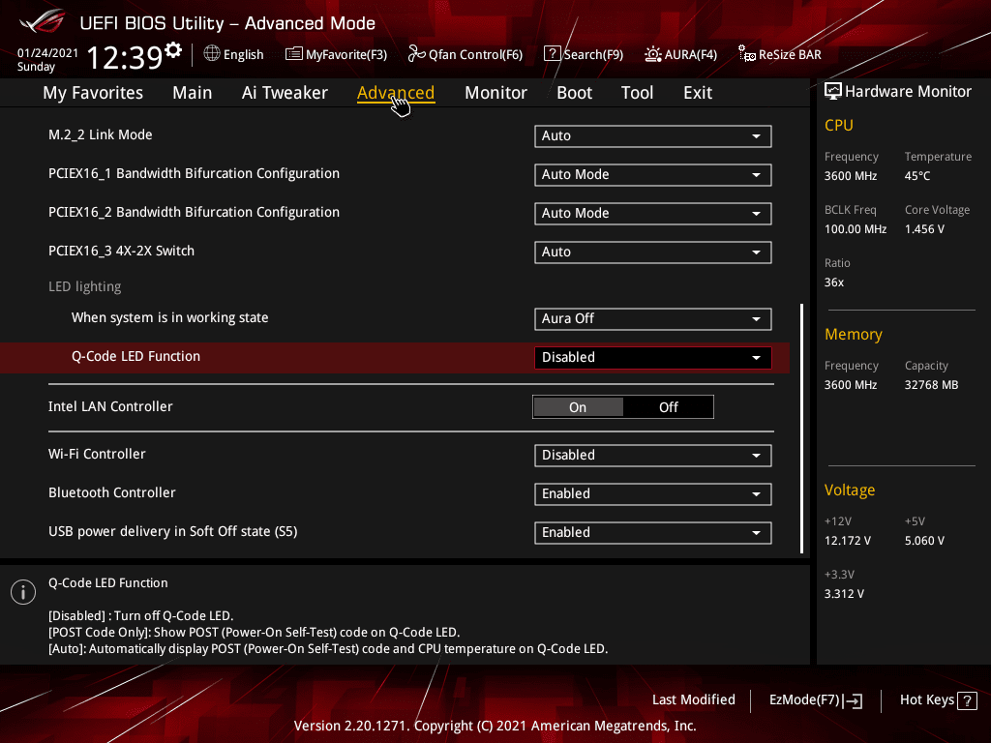
Task: Click the clock settings gear icon
Action: coord(173,50)
